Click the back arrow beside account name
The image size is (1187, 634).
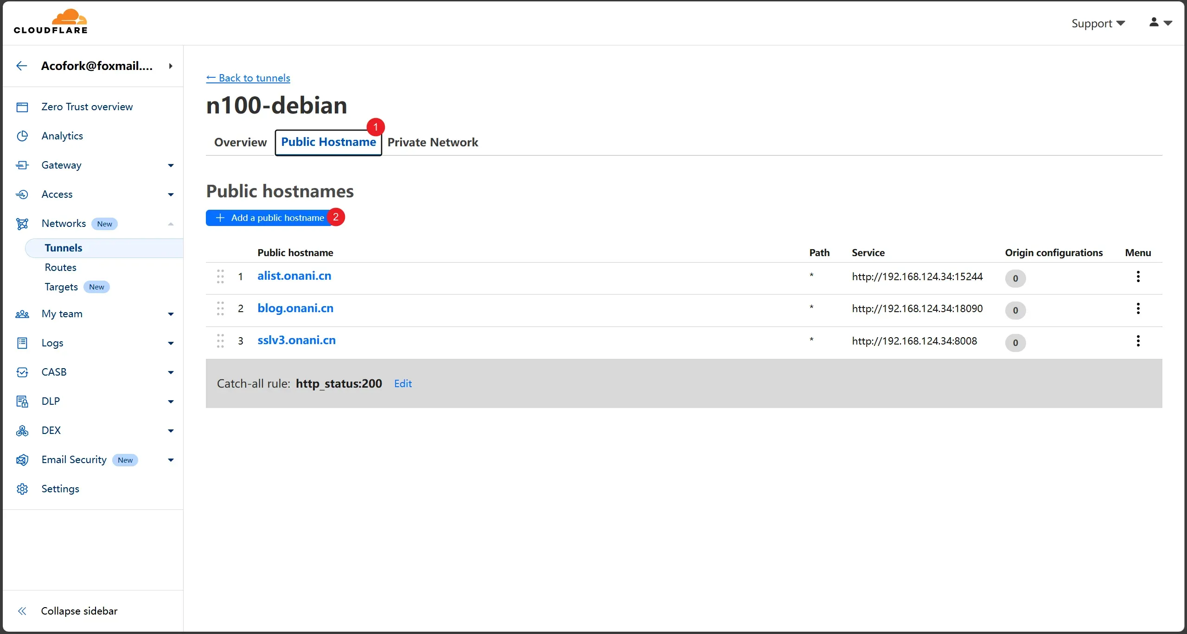click(21, 66)
